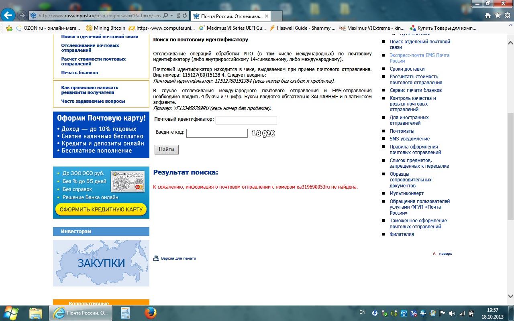Viewport: 514px width, 321px height.
Task: Click the add-to-favorites bar star icon
Action: tap(9, 28)
